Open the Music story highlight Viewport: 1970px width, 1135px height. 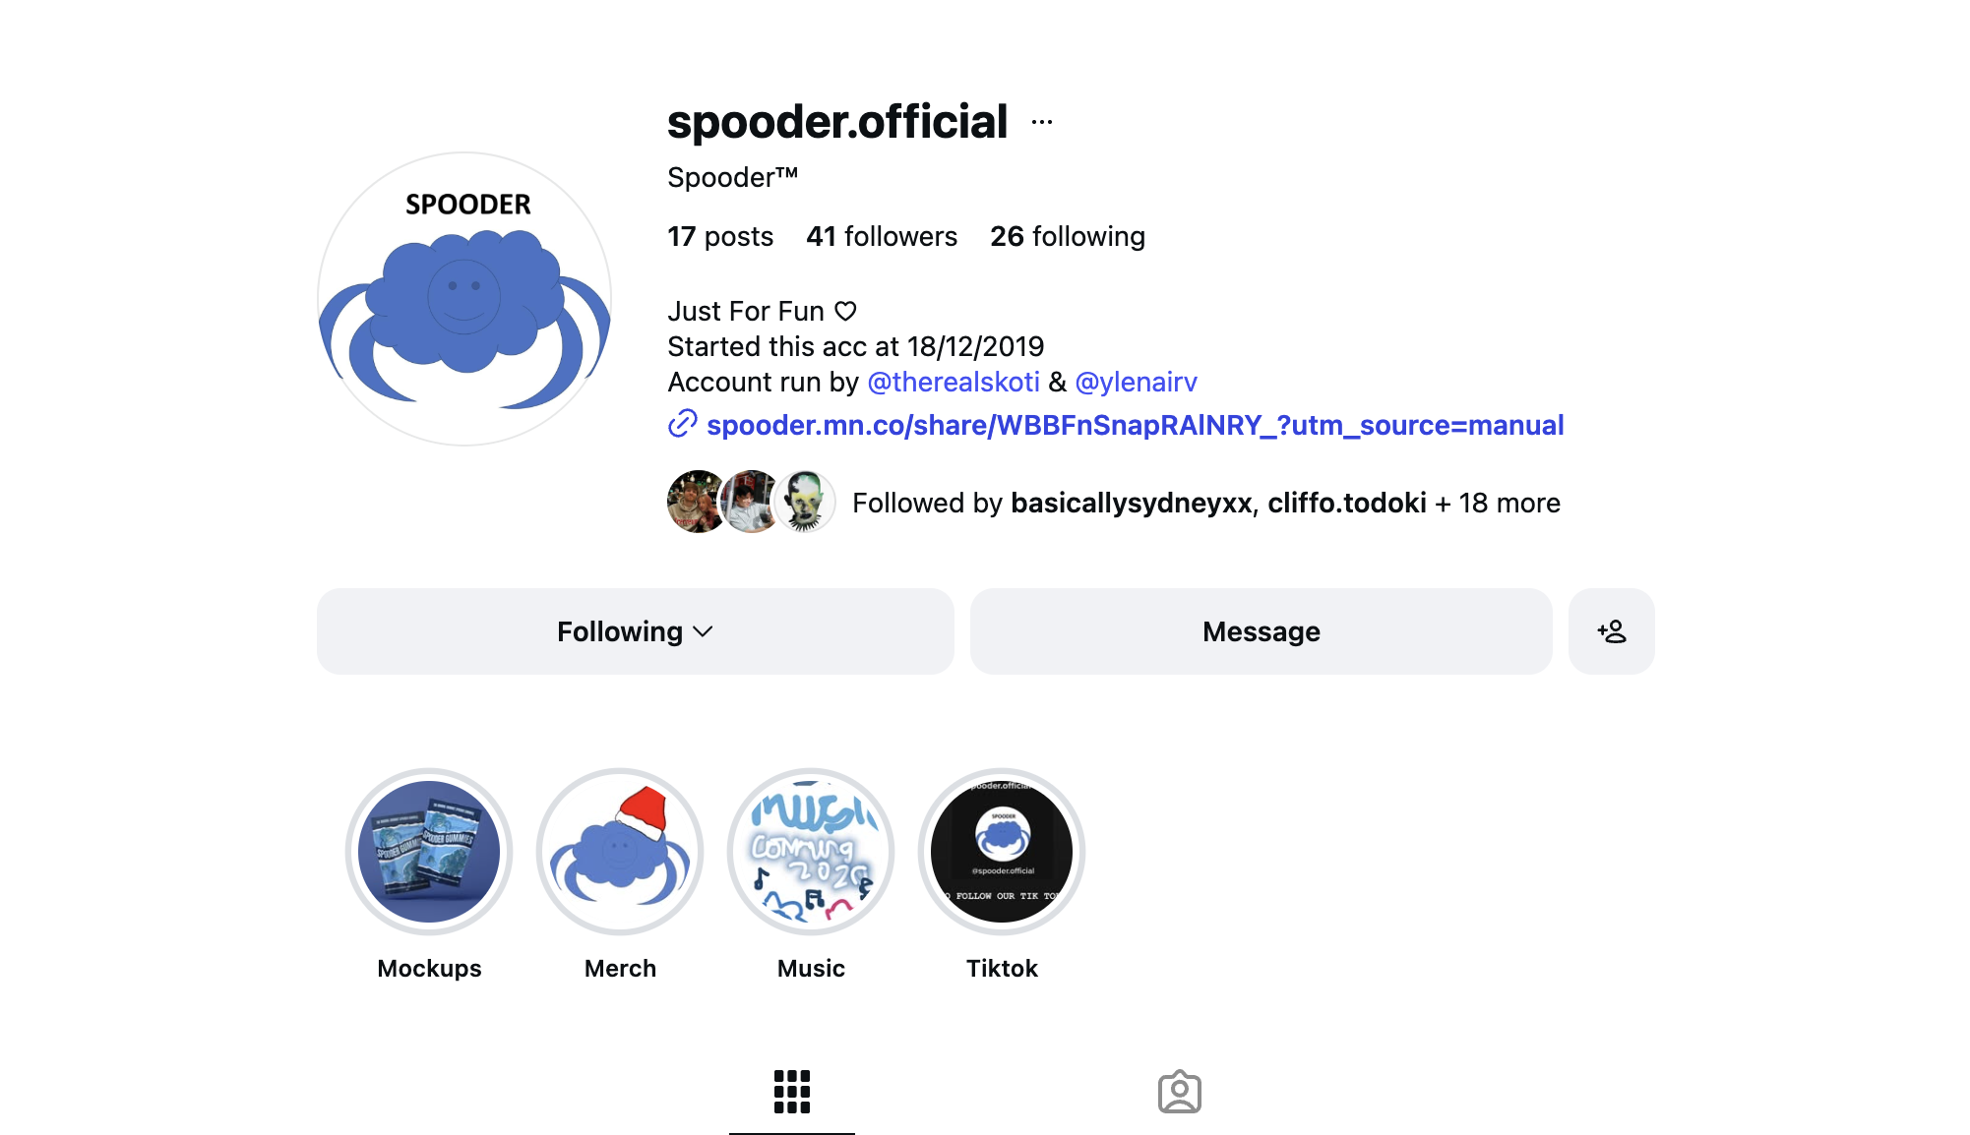point(811,852)
